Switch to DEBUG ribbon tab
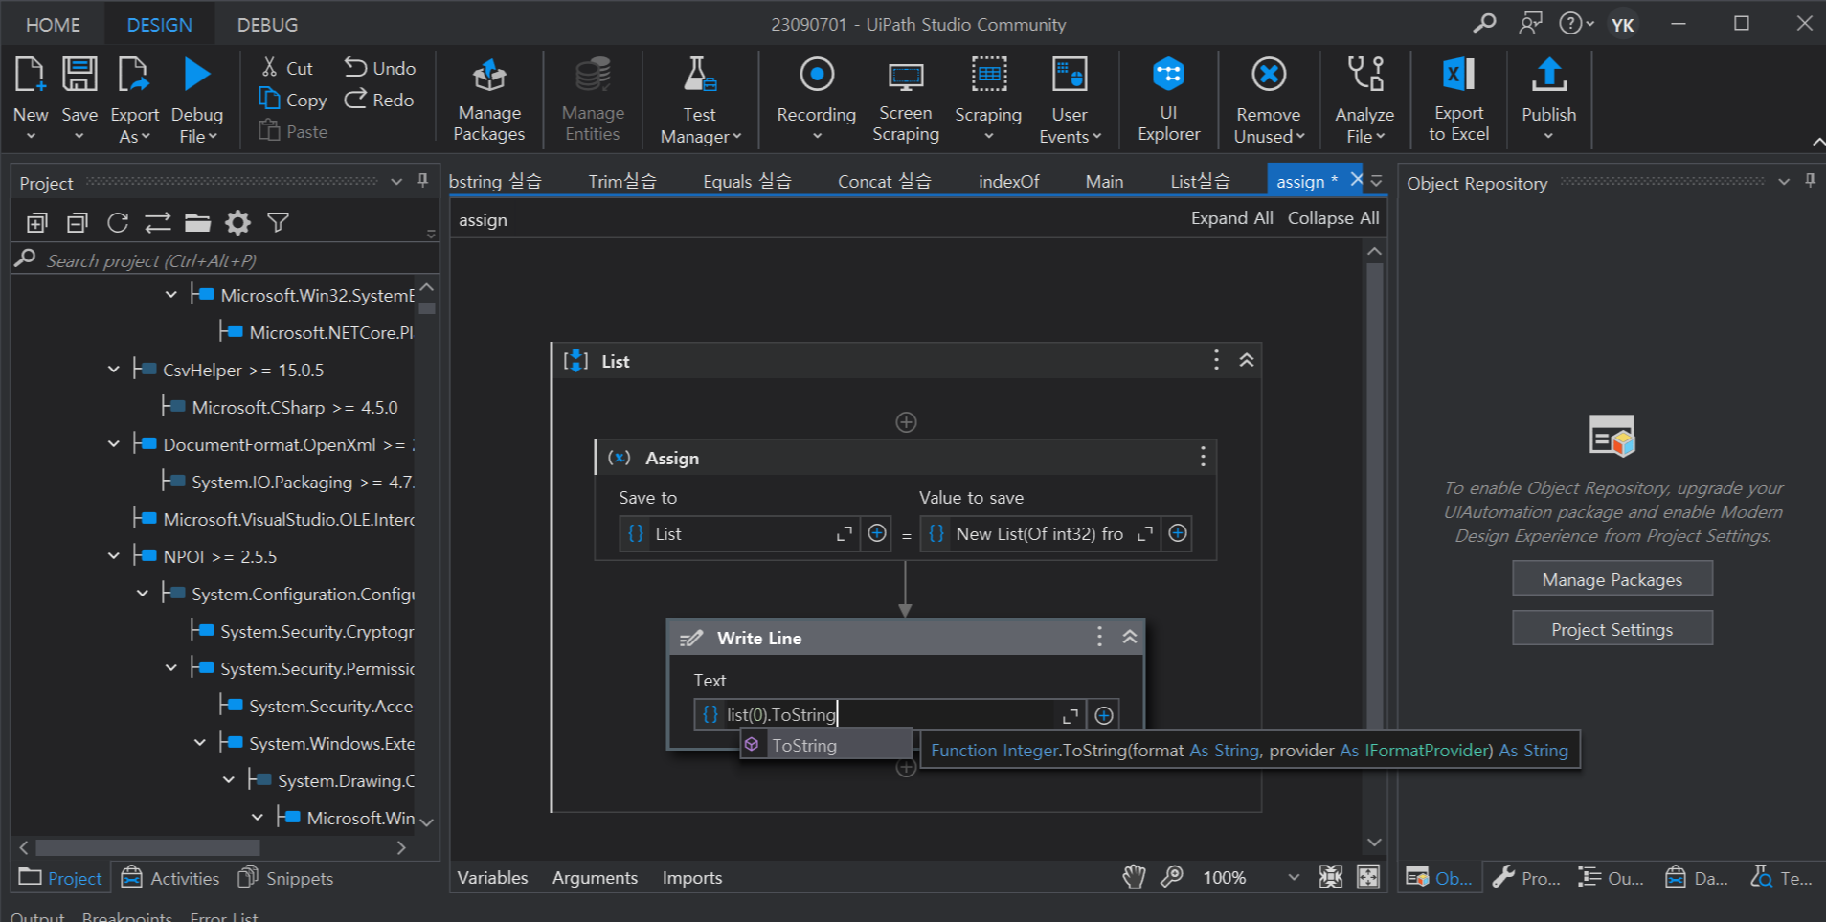Viewport: 1826px width, 922px height. pyautogui.click(x=267, y=25)
